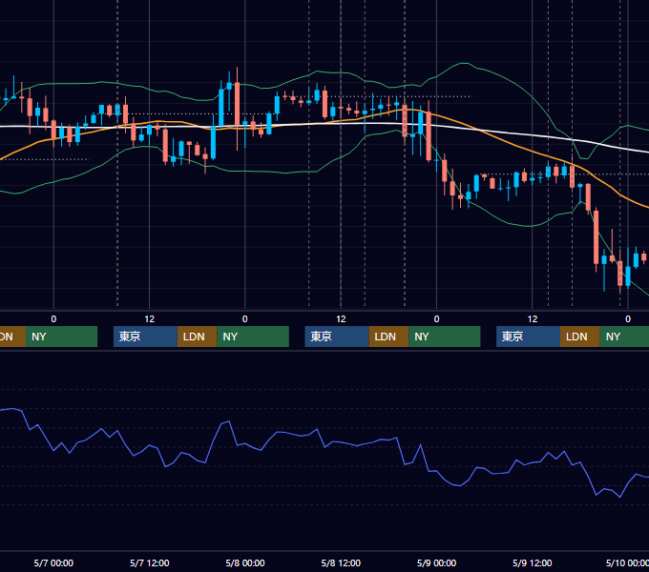Click the '5/7 12:00' date label
This screenshot has width=649, height=572.
[150, 562]
